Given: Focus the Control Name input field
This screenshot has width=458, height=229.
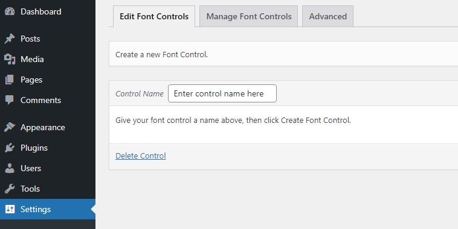Looking at the screenshot, I should [222, 93].
